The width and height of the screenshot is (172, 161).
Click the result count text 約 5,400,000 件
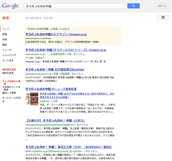[34, 18]
